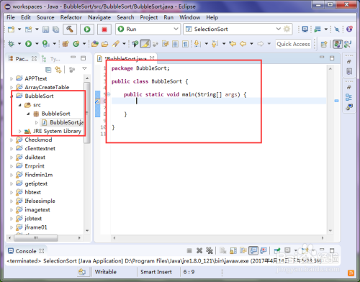
Task: Click the Save icon in the toolbar
Action: (45, 29)
